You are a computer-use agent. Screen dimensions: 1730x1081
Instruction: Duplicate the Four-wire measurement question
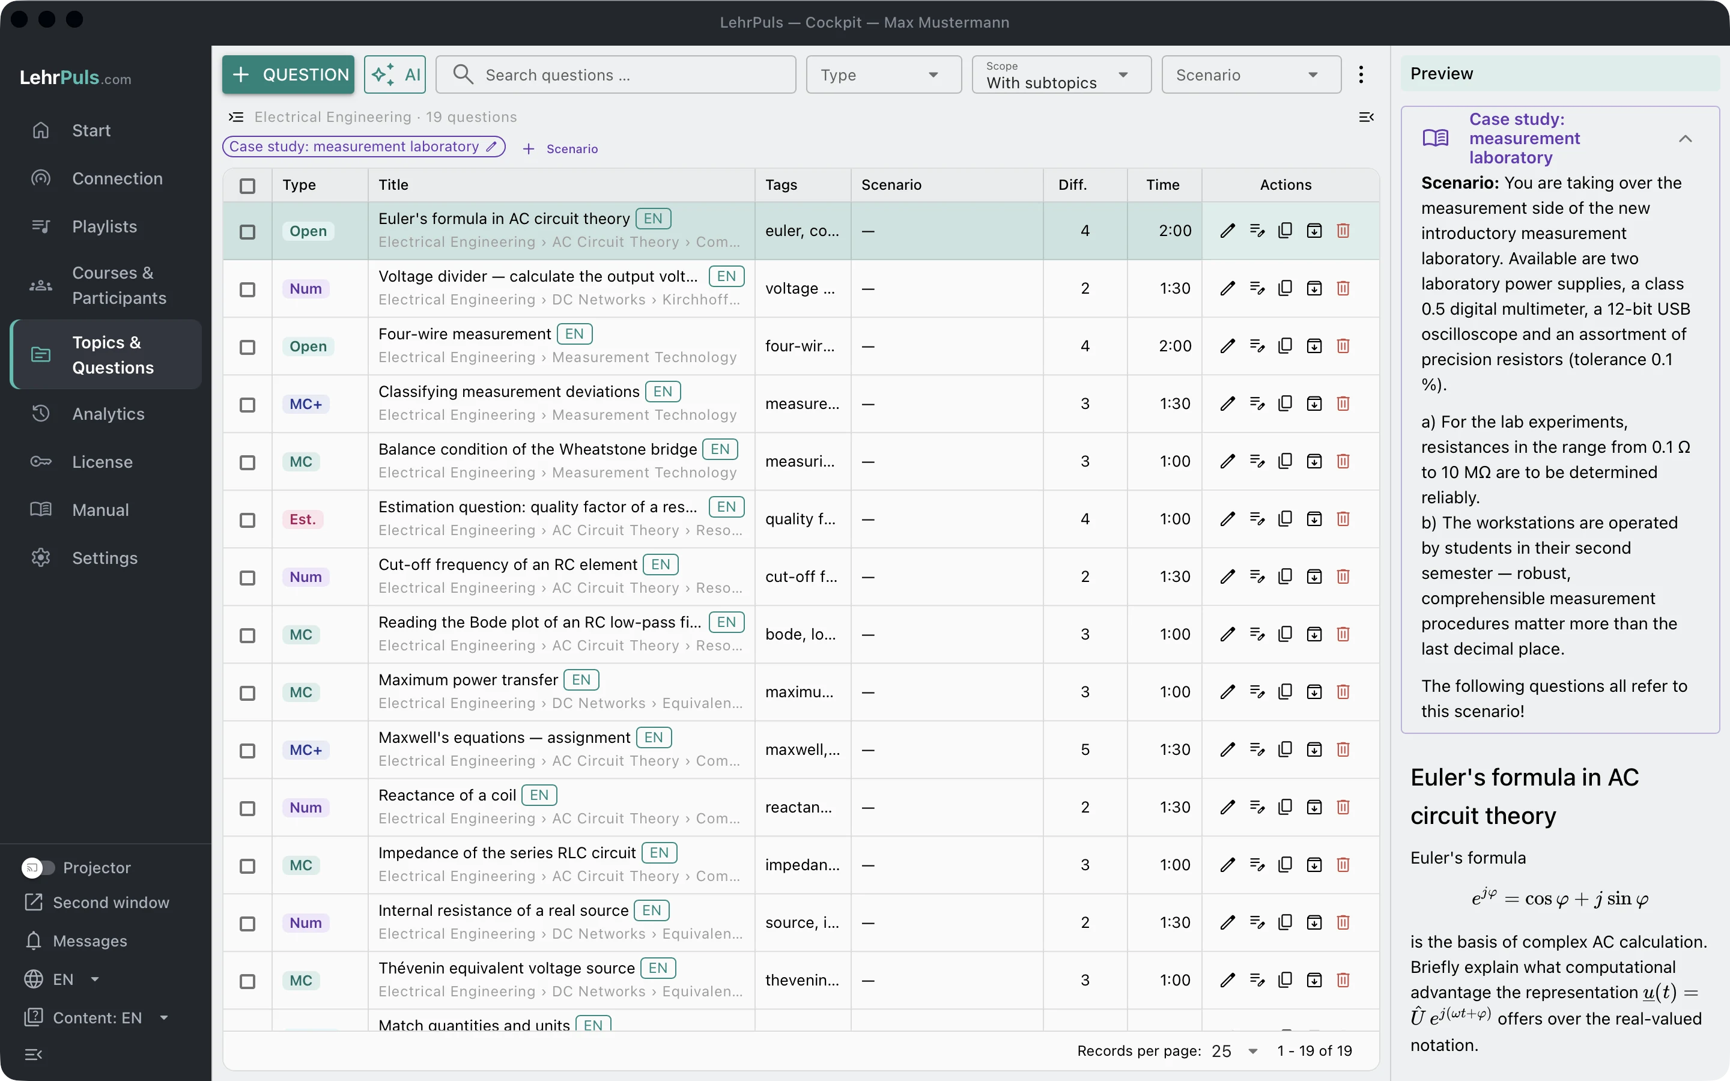pyautogui.click(x=1285, y=346)
